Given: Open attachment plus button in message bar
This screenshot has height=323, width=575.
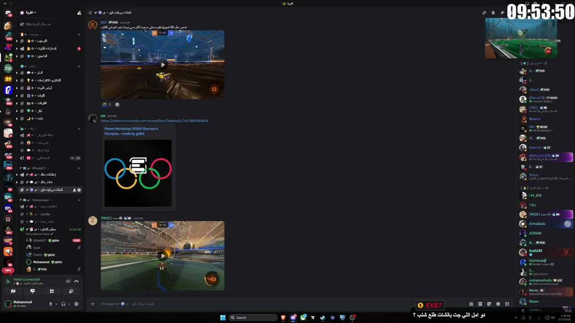Looking at the screenshot, I should [93, 304].
